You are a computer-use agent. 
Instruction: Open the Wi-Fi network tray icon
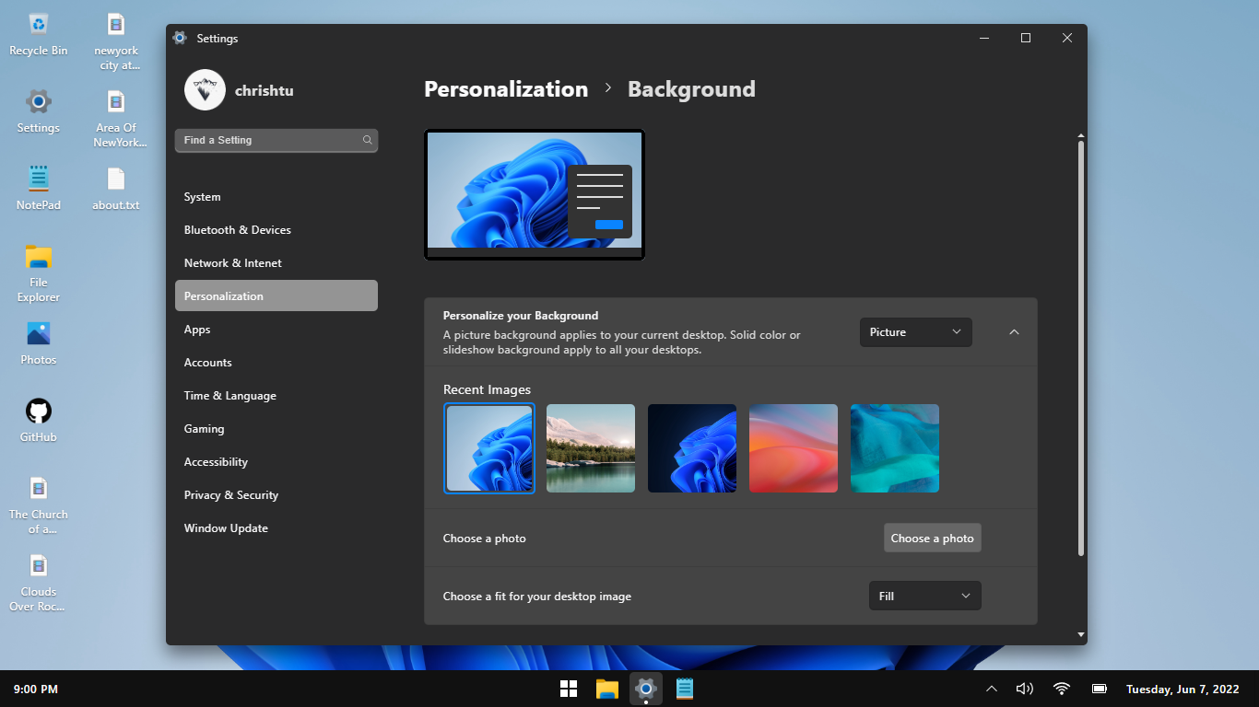pos(1062,689)
